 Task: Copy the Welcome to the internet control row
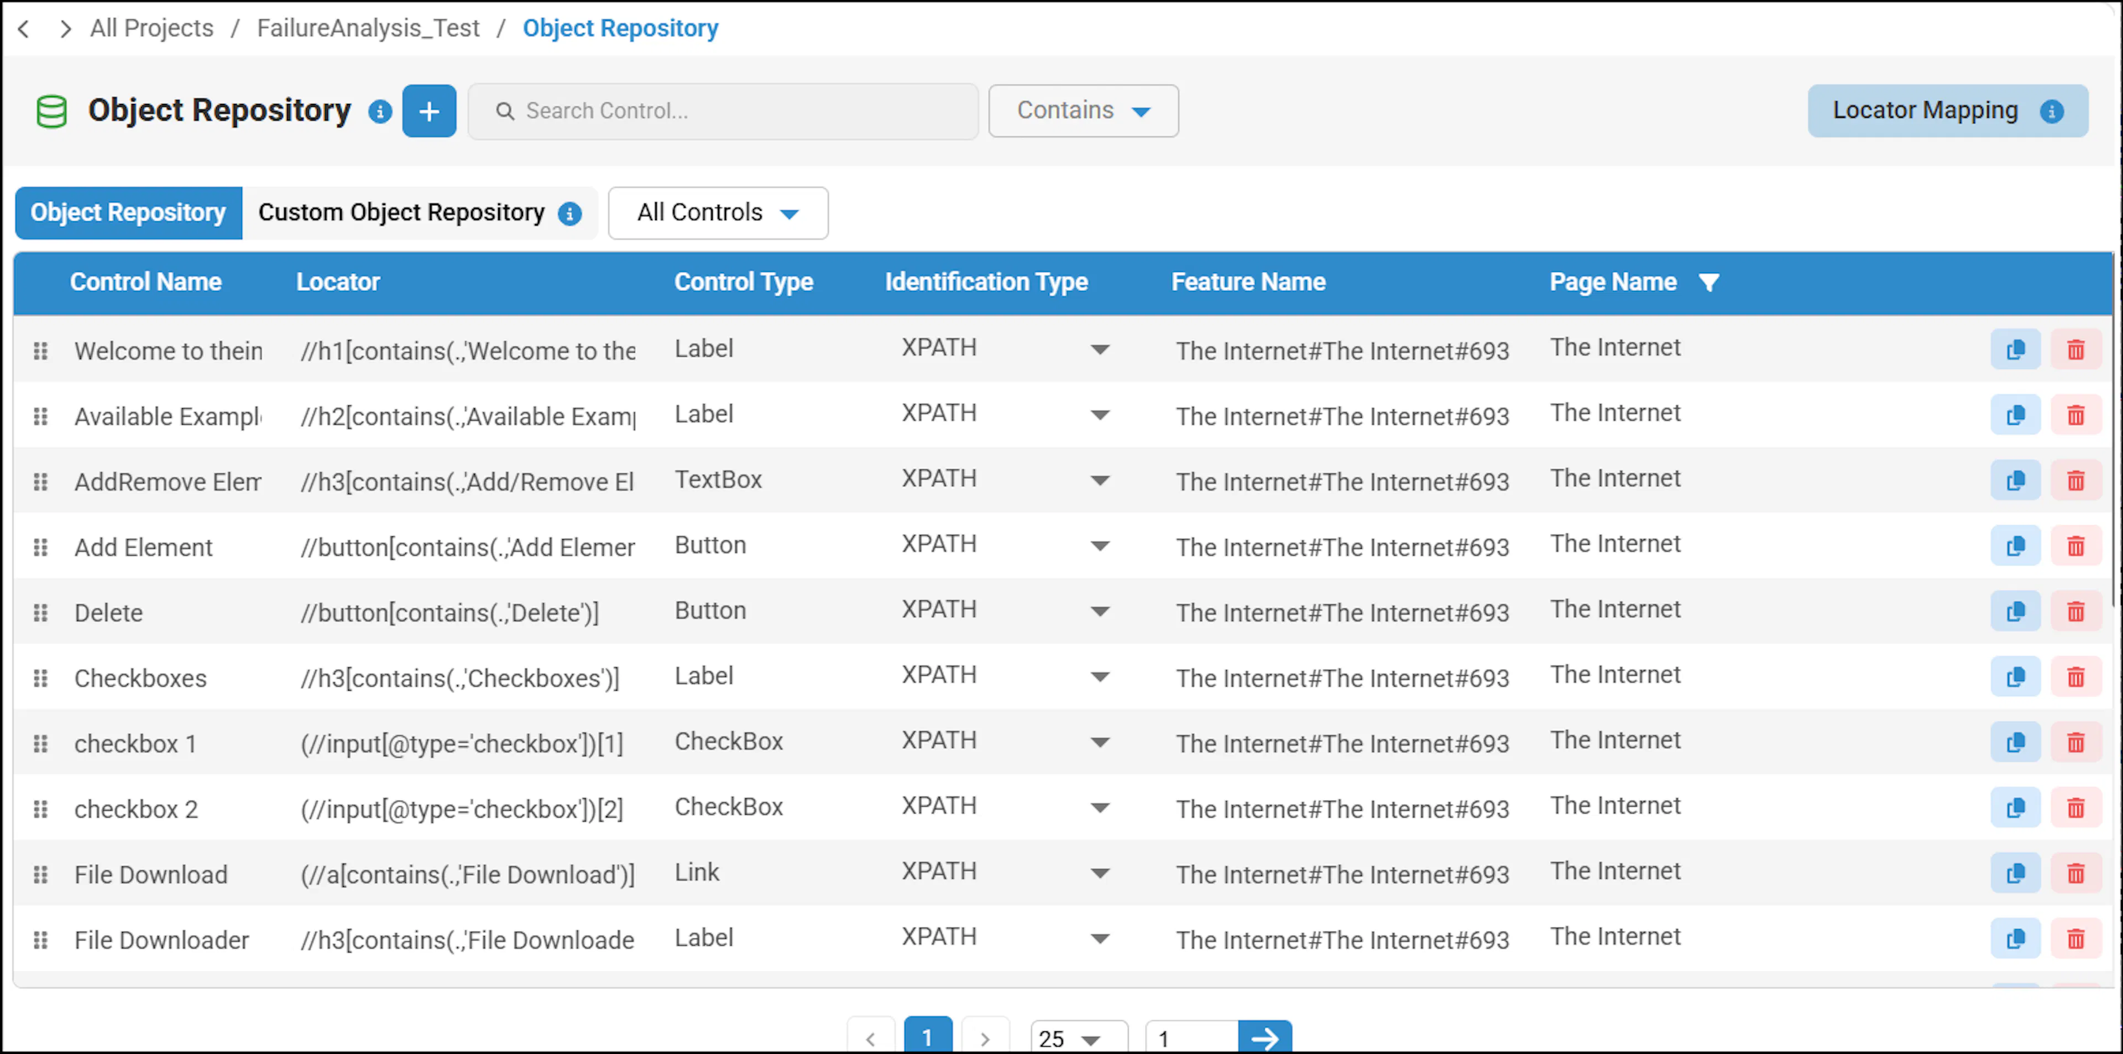2015,349
